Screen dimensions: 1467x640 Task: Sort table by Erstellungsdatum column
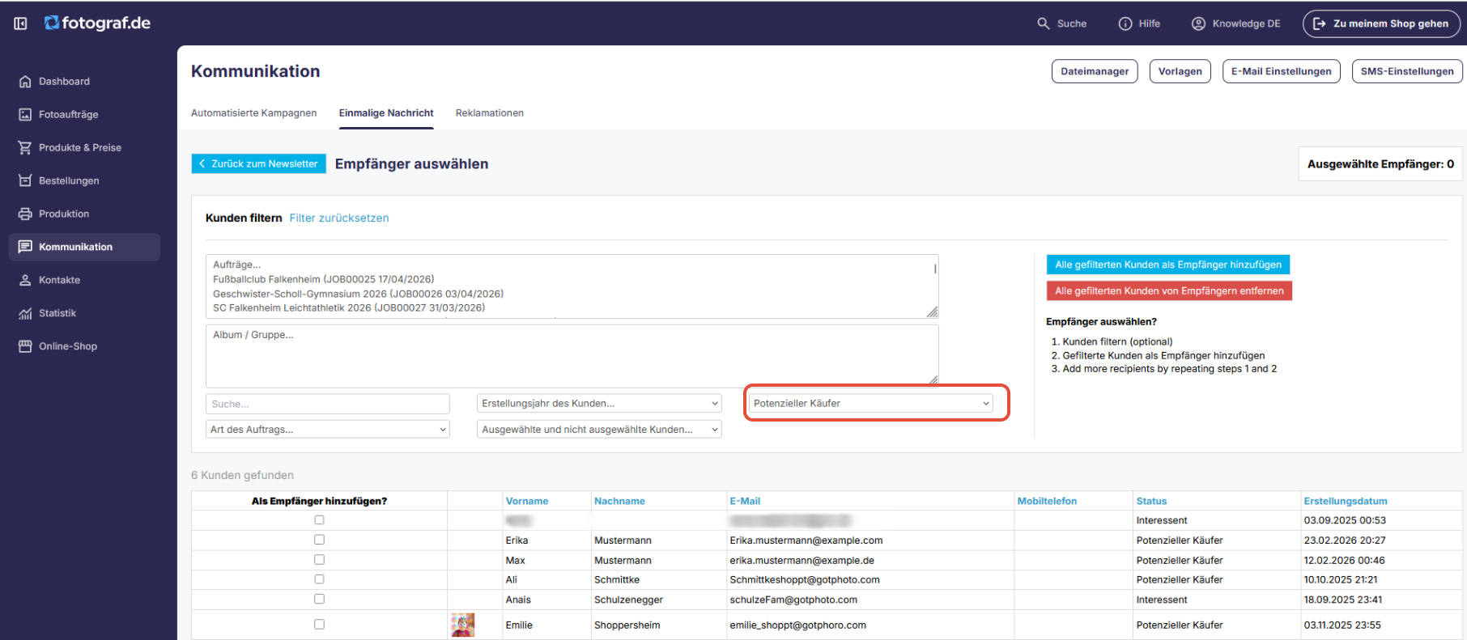(x=1345, y=502)
